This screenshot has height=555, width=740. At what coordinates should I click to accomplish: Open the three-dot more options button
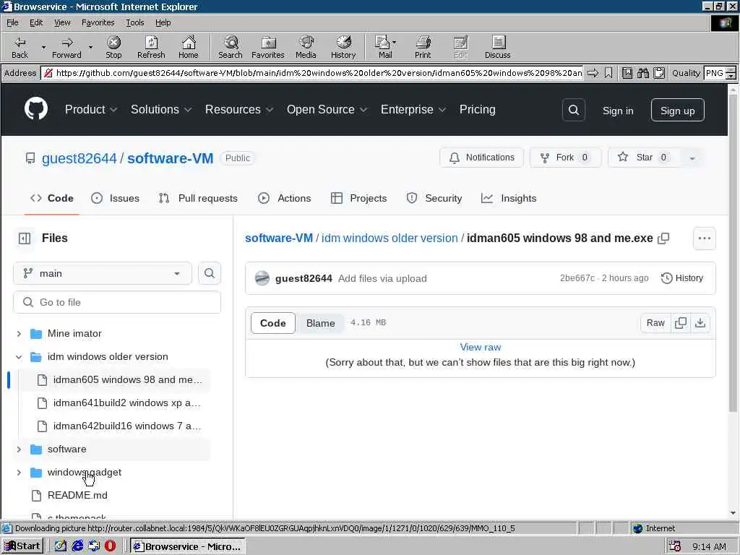coord(704,238)
